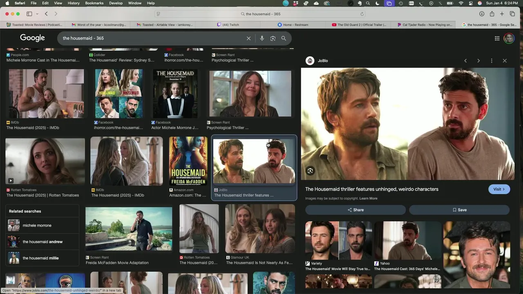Open related search the housemaid andrew
This screenshot has width=523, height=294.
[42, 242]
